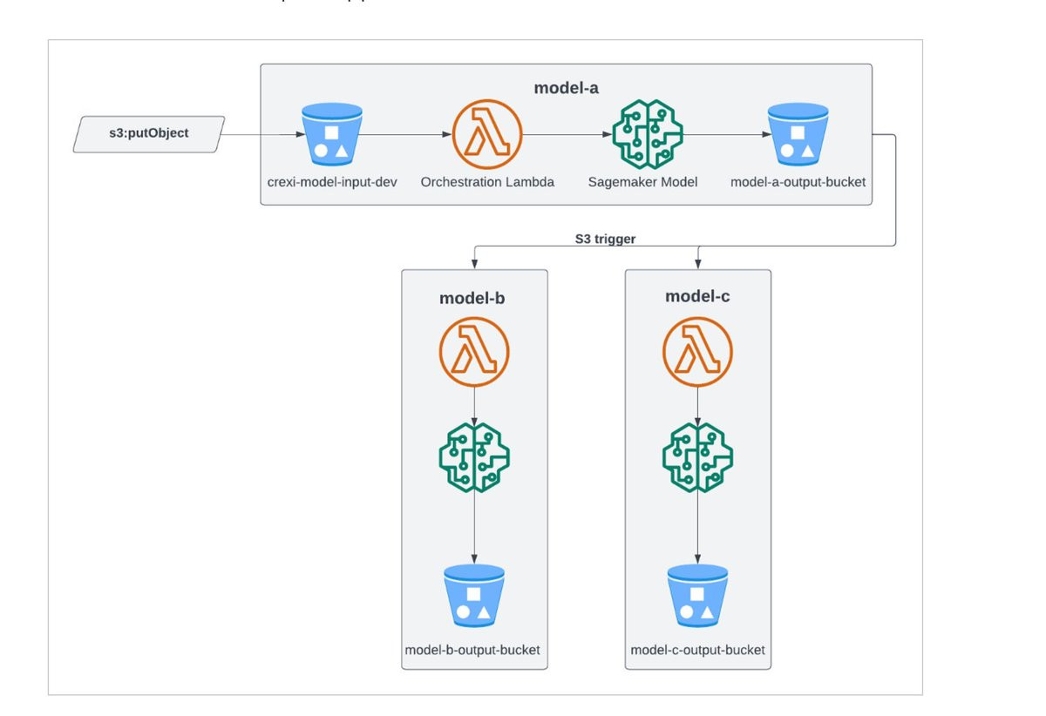
Task: Click the s3:putObject input shape
Action: point(149,134)
